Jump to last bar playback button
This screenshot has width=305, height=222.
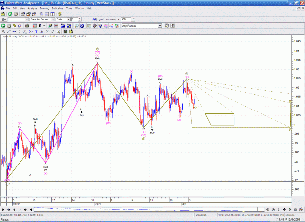click(x=31, y=209)
